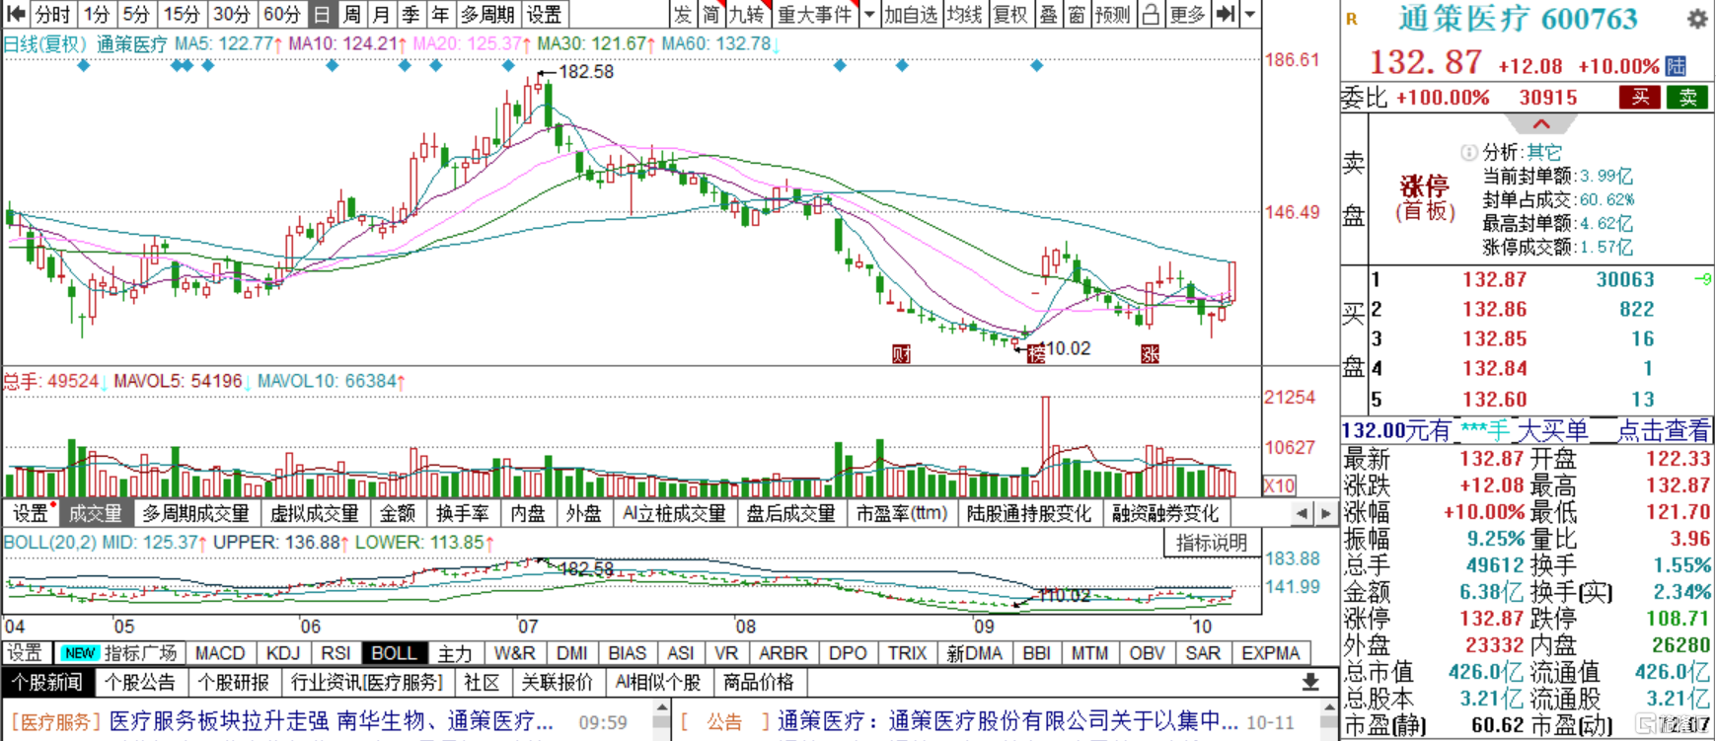Open 设置 in the top period toolbar
Screen dimensions: 1716x741
pyautogui.click(x=544, y=14)
